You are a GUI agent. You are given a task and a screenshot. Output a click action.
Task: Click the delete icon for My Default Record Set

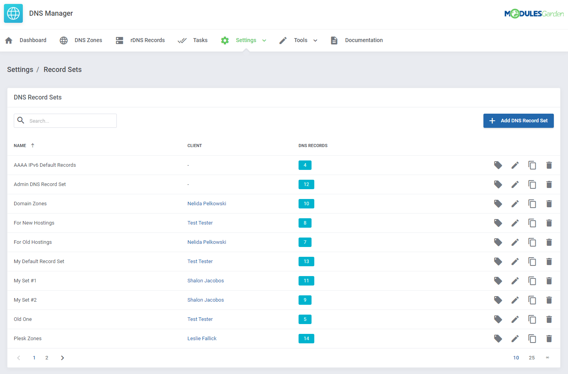point(549,261)
